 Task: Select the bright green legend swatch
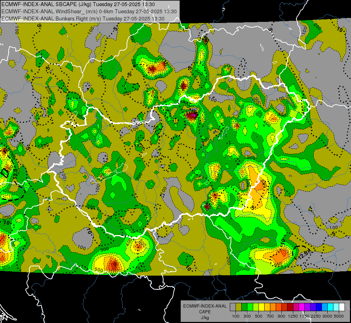click(x=250, y=307)
